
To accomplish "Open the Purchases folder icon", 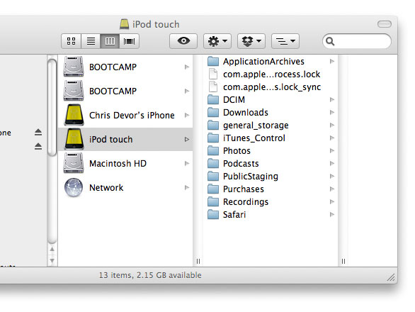I will 213,189.
